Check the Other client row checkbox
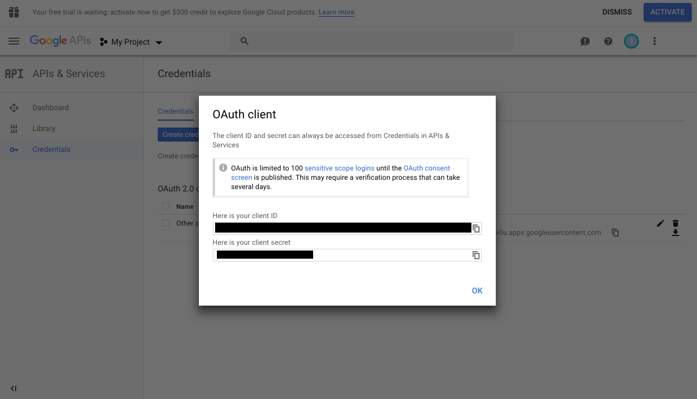697x399 pixels. click(165, 223)
